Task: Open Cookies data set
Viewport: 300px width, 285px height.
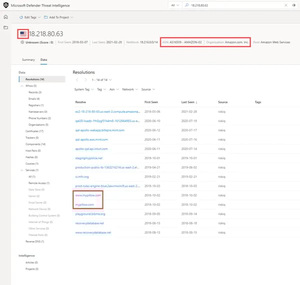Action: [32, 163]
